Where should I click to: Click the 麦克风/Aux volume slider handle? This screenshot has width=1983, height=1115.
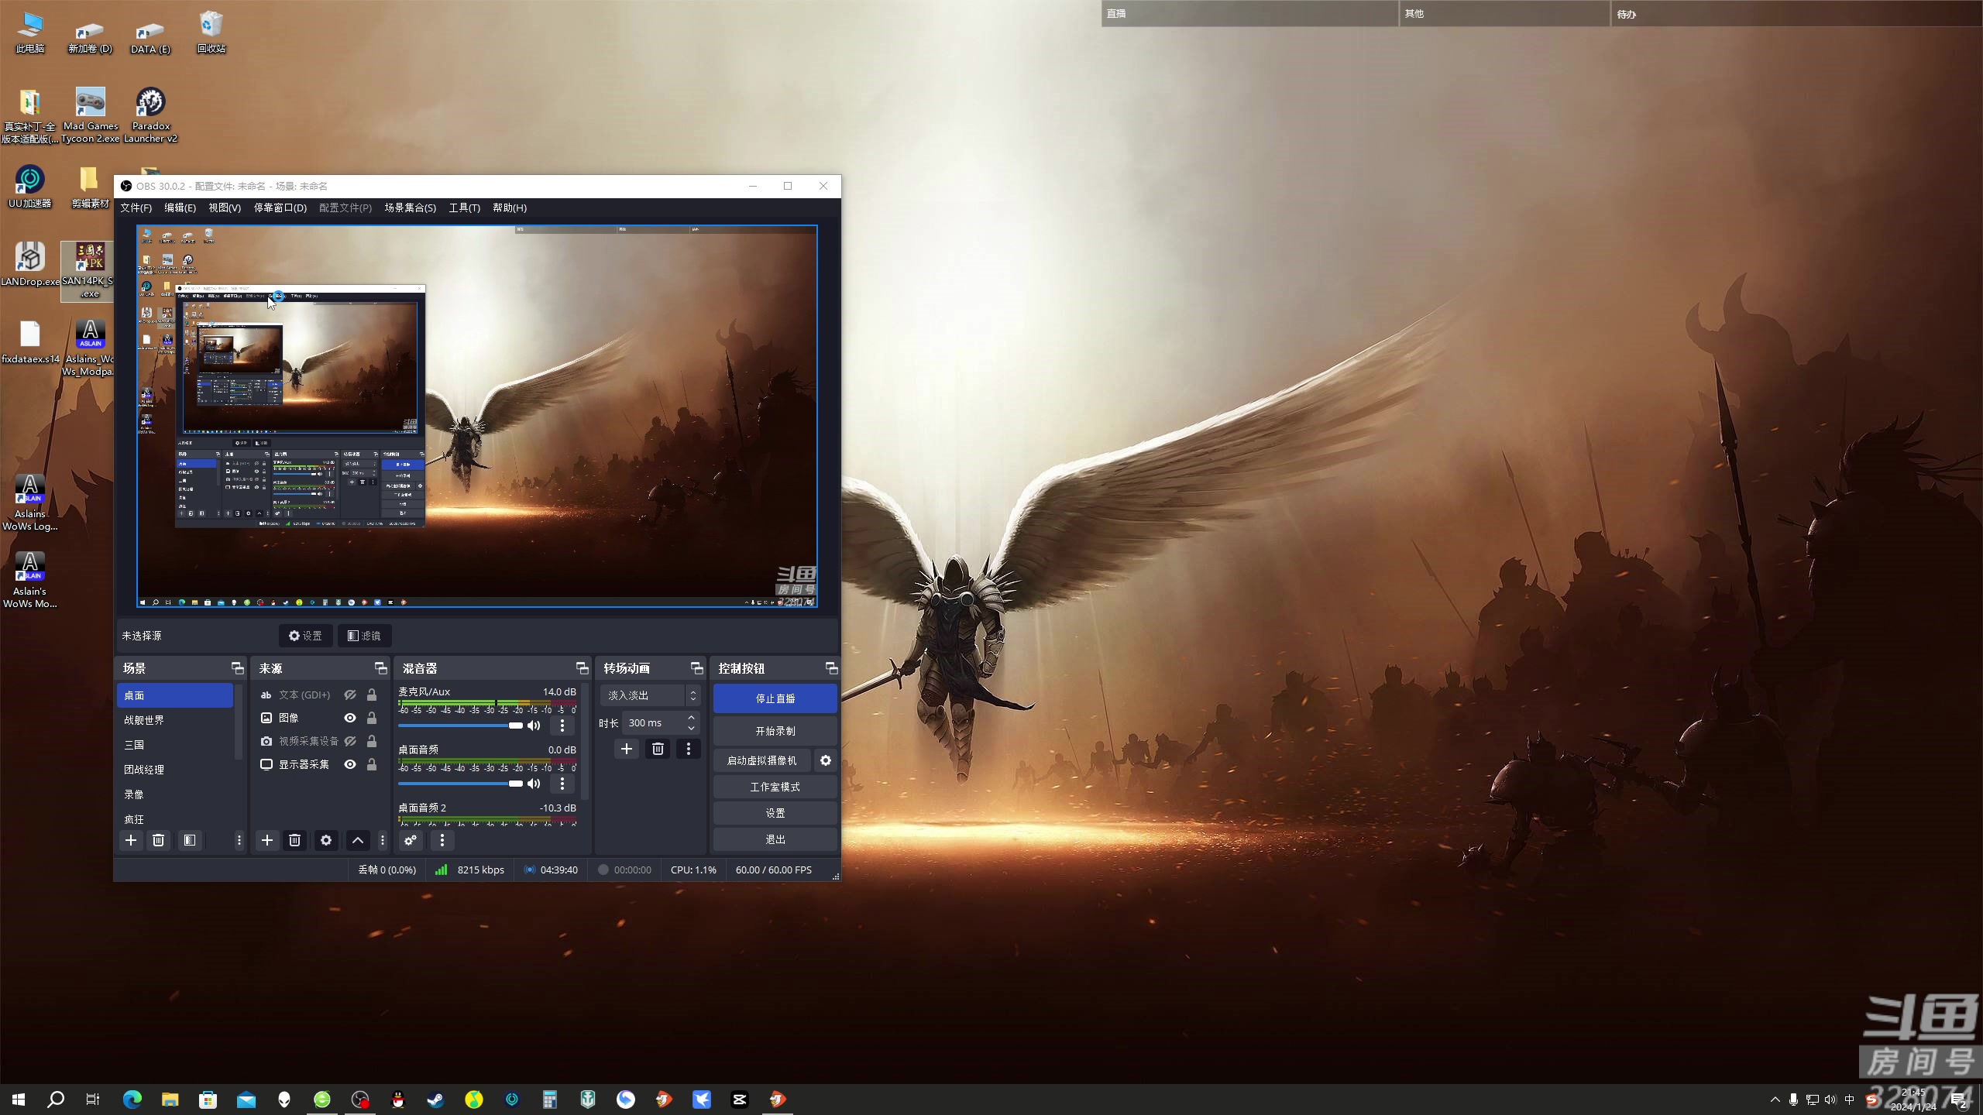(x=515, y=726)
